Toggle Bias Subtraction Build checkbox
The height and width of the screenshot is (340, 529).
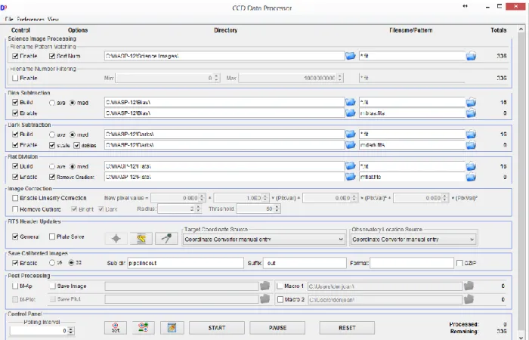[15, 102]
